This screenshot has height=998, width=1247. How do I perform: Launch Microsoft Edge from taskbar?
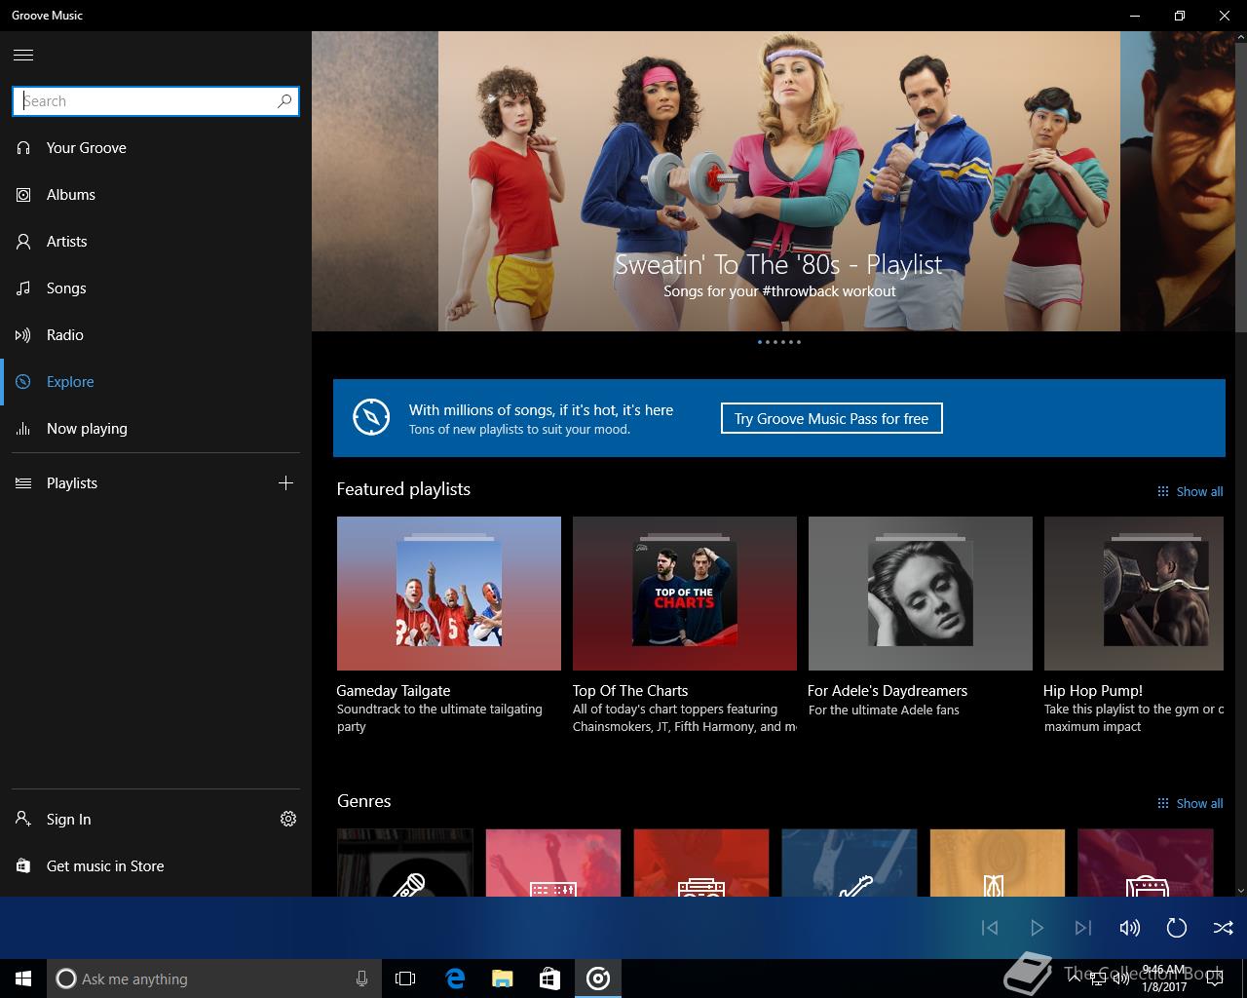tap(455, 979)
